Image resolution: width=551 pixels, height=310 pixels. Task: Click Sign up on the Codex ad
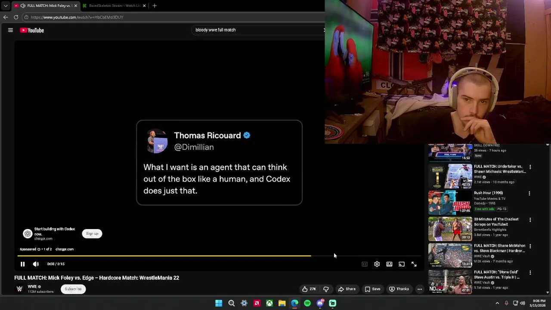click(92, 233)
